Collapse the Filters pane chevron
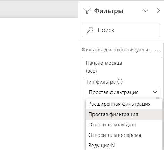 point(159,11)
